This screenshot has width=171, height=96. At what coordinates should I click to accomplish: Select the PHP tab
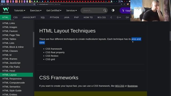pos(76,17)
